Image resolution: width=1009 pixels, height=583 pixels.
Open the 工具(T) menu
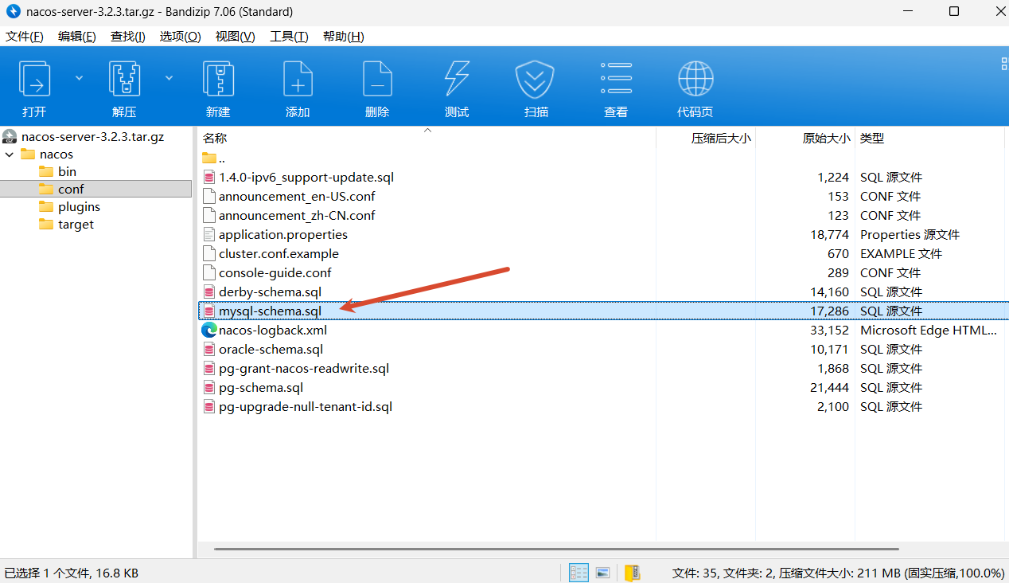(289, 37)
